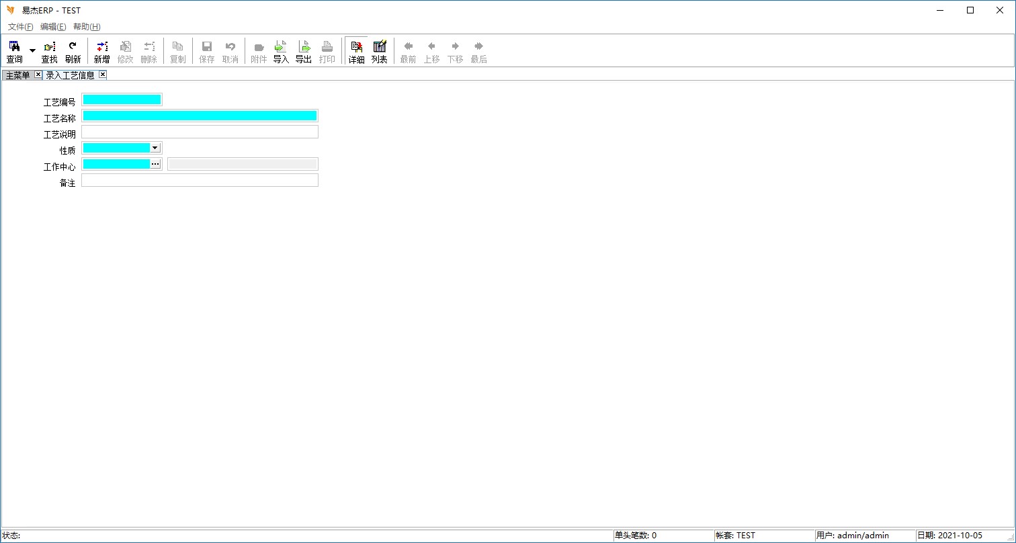Click the 查询 (Query) toolbar icon
Screen dimensions: 1016x543
point(14,52)
